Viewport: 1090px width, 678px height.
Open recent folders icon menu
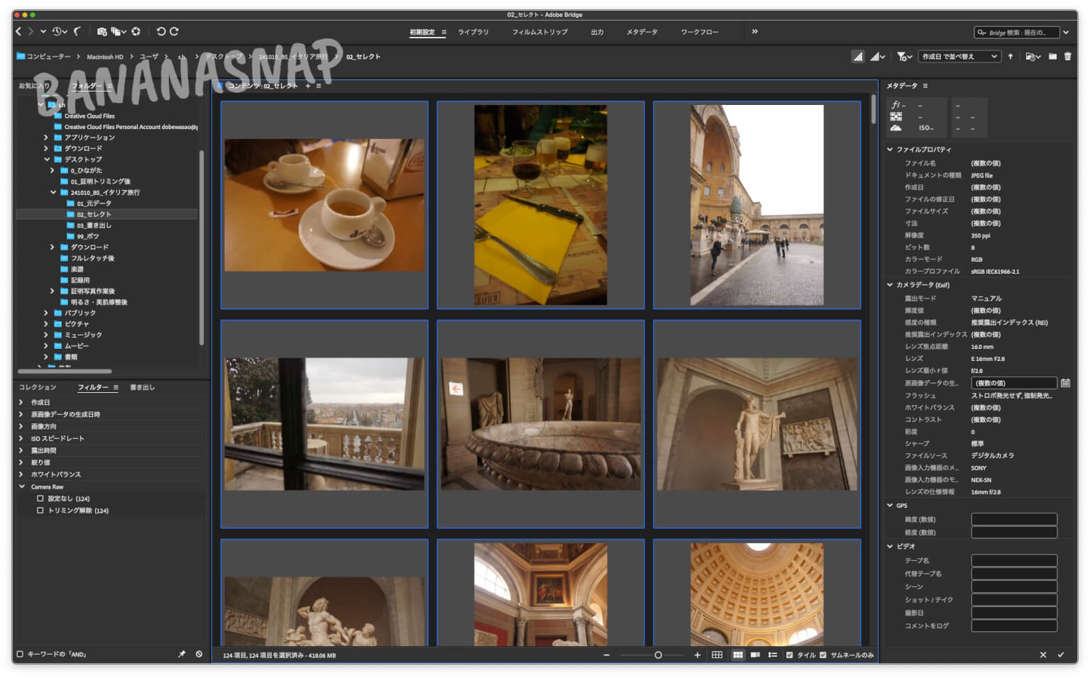coord(1033,57)
